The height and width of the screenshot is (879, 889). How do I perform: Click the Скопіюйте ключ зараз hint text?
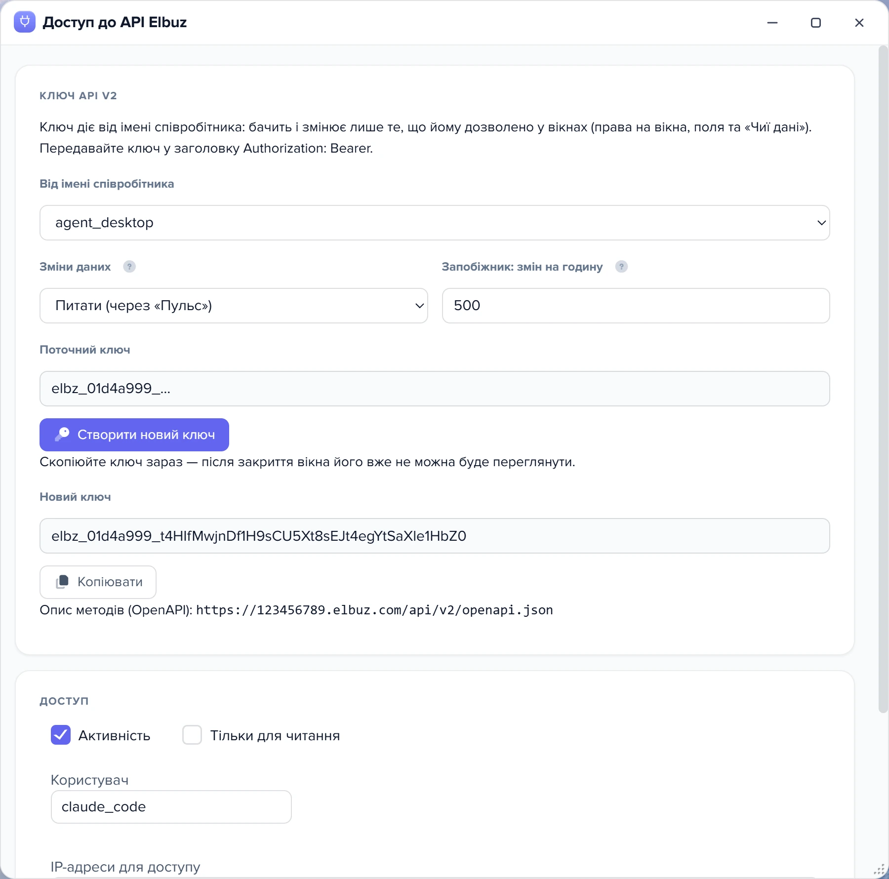pos(307,462)
